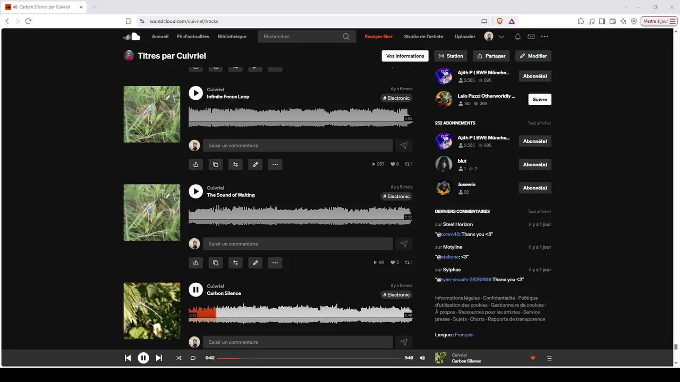Start the Station for Cuivriel
This screenshot has width=680, height=382.
tap(450, 56)
